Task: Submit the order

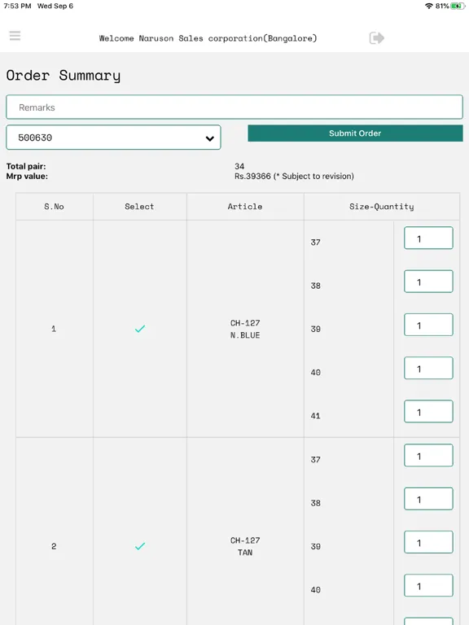Action: pyautogui.click(x=355, y=133)
